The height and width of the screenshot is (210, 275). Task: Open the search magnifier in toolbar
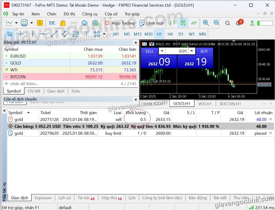pos(228,23)
